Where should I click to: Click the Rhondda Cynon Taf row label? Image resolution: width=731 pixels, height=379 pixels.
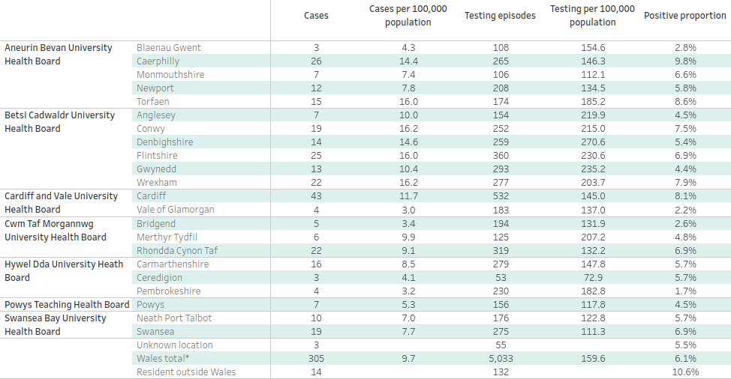click(177, 250)
